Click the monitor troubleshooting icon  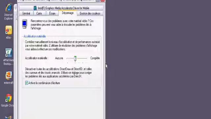click(24, 24)
